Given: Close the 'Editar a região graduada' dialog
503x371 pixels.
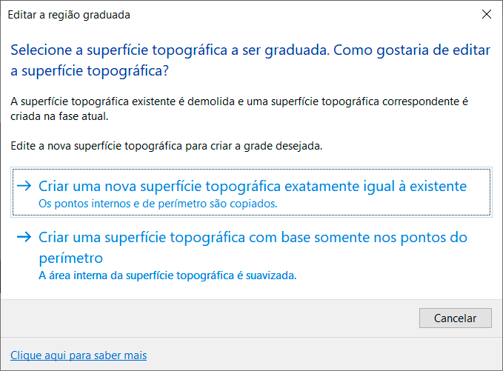Looking at the screenshot, I should pos(487,14).
